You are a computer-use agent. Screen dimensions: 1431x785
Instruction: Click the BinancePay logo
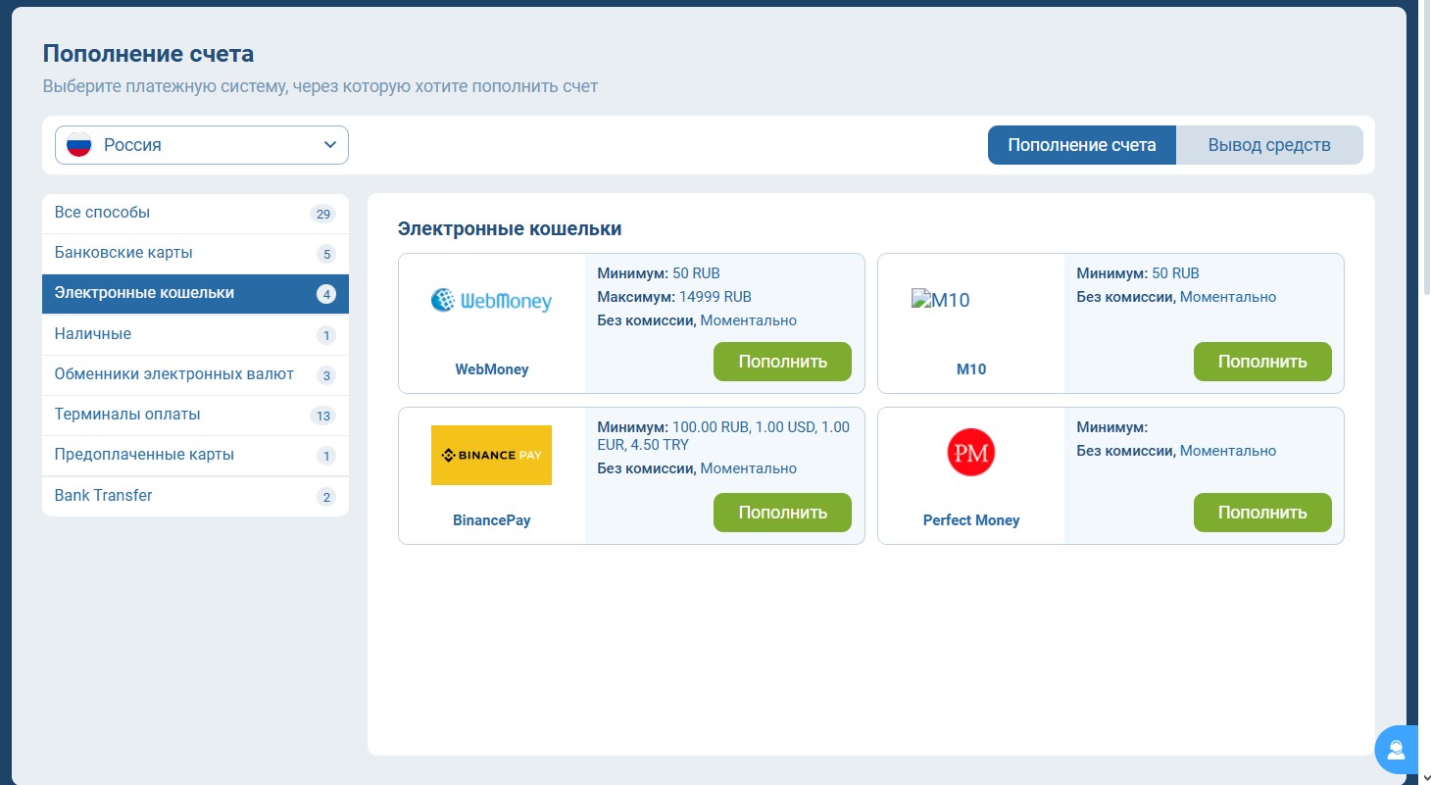pos(491,455)
